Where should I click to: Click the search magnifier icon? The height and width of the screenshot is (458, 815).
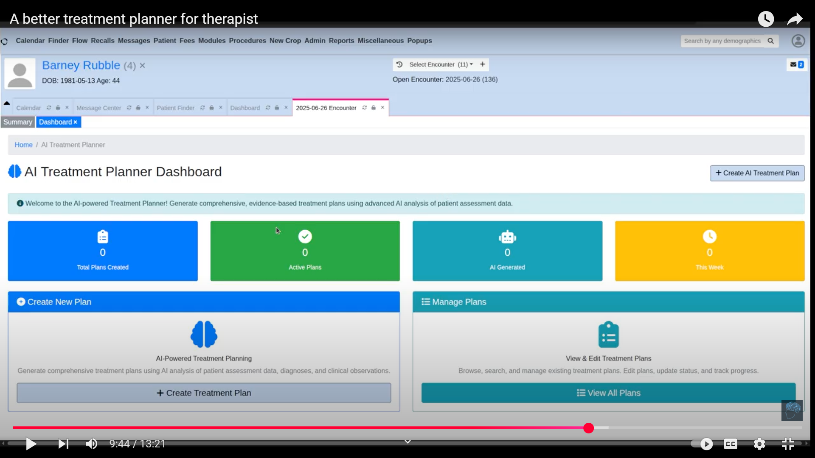click(x=771, y=41)
